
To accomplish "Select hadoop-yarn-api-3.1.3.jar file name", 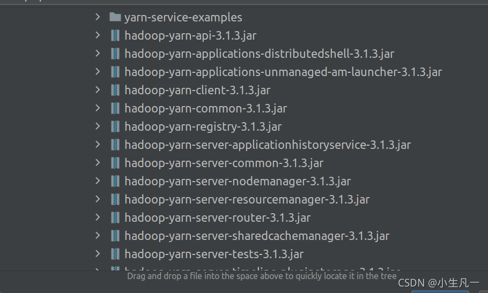I will coord(190,36).
